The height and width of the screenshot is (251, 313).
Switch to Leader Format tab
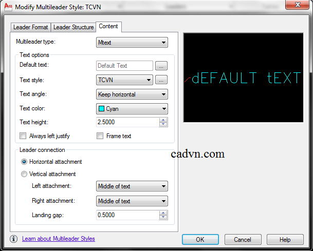30,27
